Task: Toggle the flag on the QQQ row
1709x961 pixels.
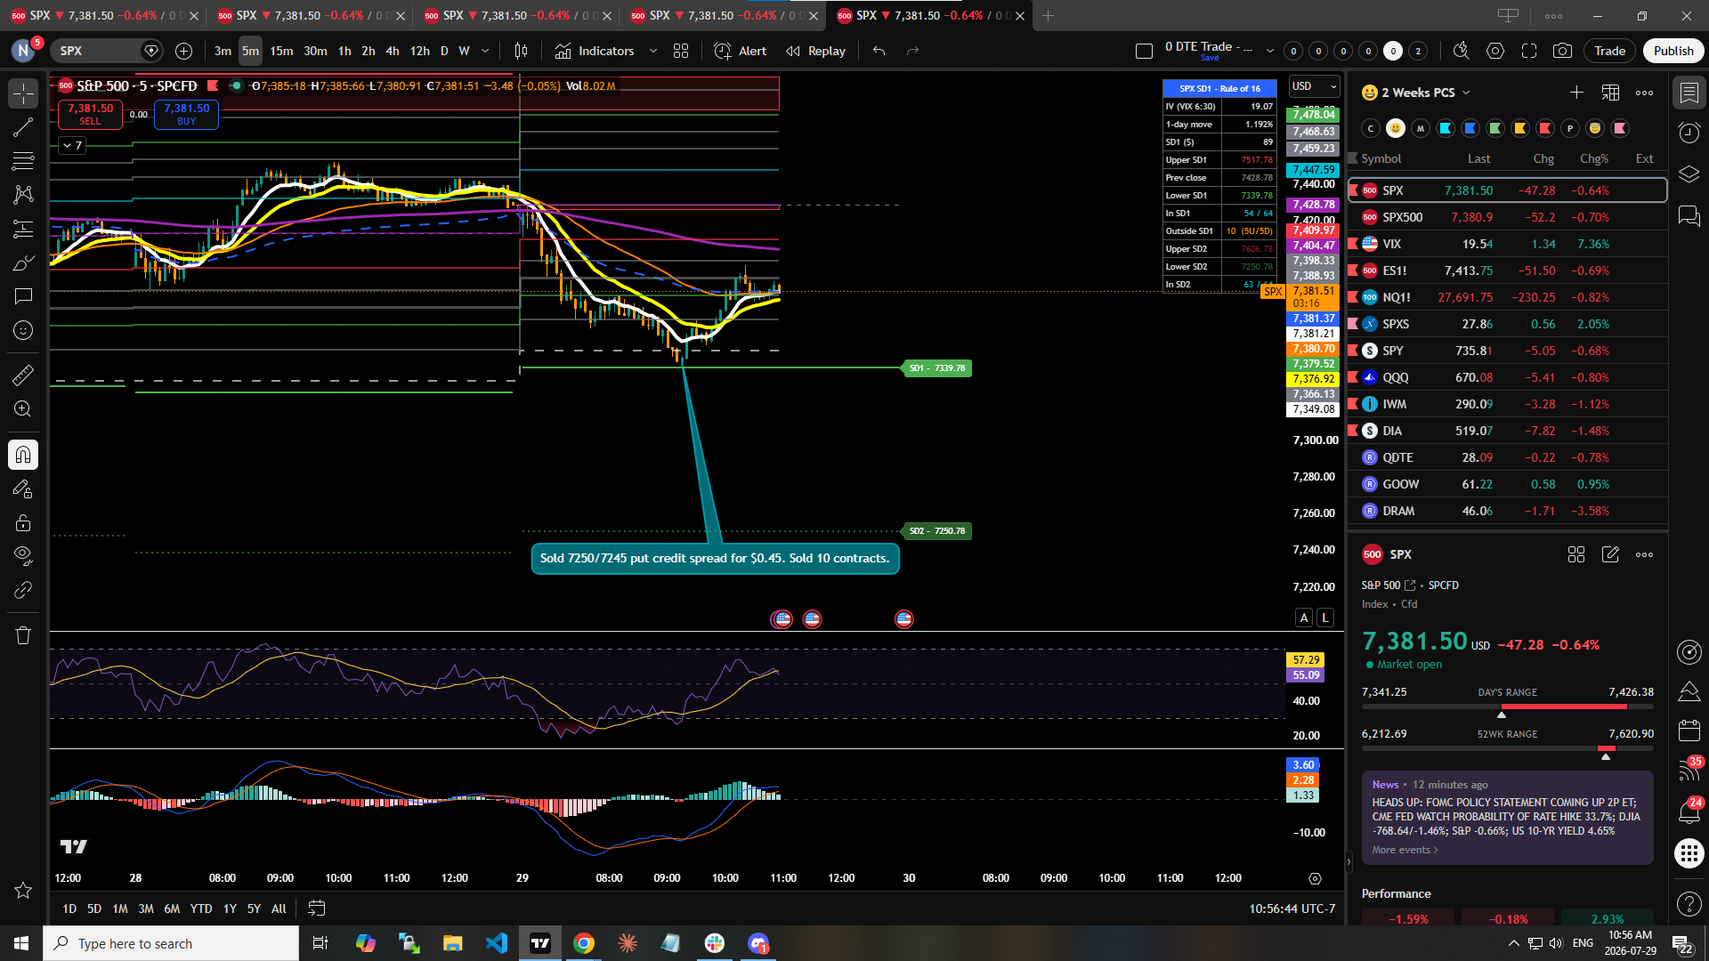Action: coord(1354,377)
